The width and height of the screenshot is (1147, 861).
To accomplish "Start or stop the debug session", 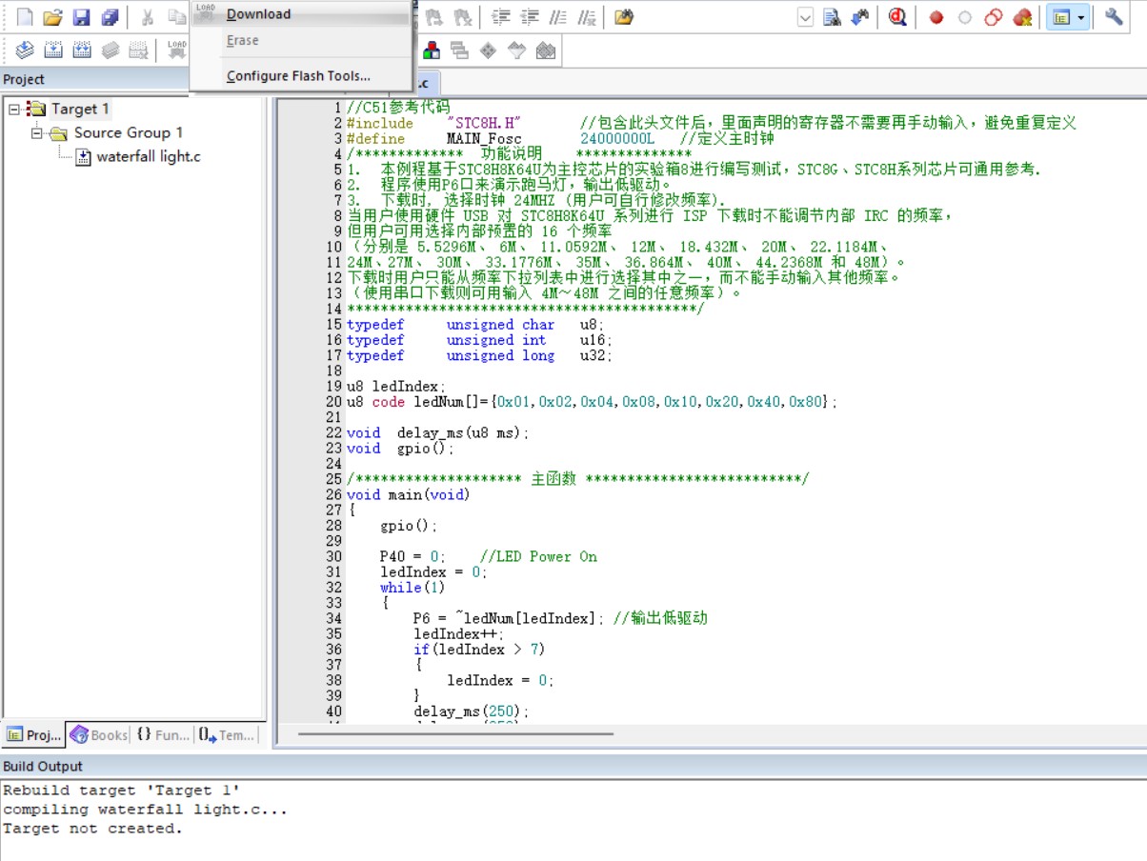I will [897, 17].
